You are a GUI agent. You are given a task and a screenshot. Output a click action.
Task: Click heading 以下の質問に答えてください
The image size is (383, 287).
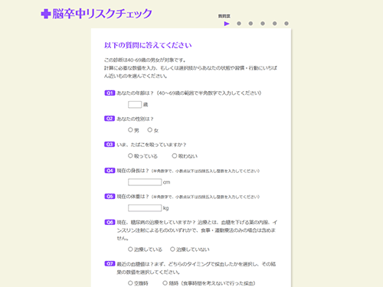tap(148, 45)
